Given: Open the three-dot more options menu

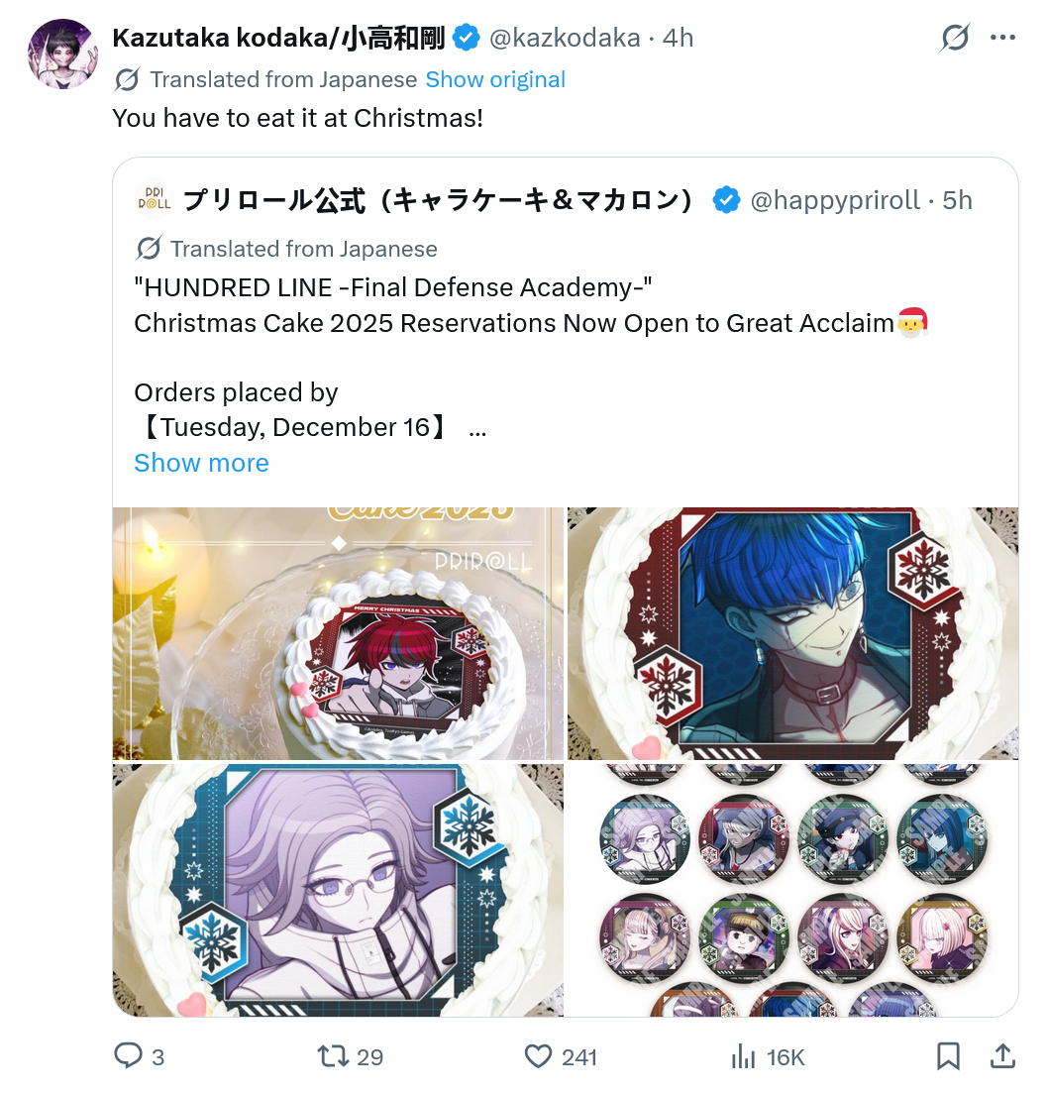Looking at the screenshot, I should click(x=1002, y=38).
